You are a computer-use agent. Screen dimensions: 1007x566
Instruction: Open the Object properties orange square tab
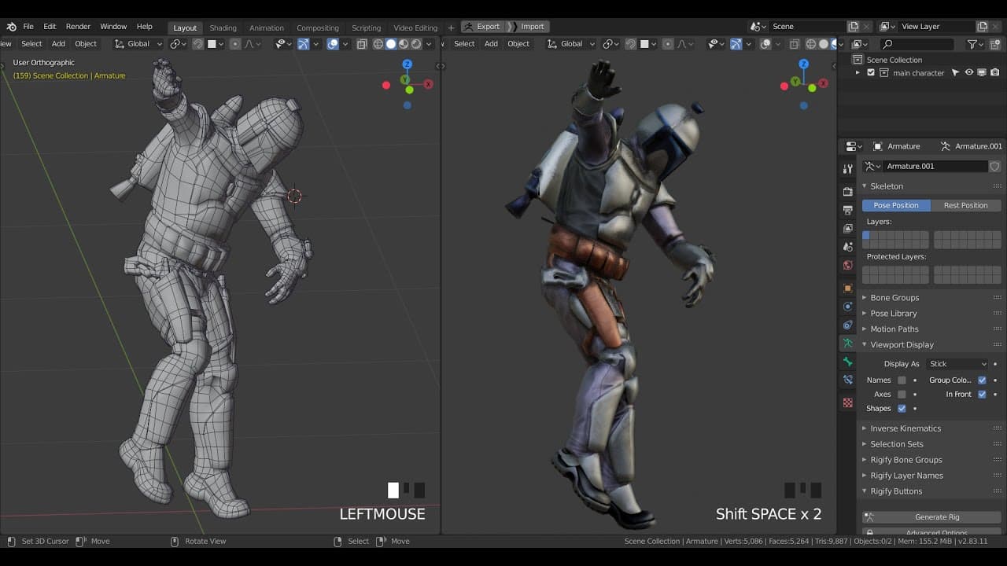847,289
